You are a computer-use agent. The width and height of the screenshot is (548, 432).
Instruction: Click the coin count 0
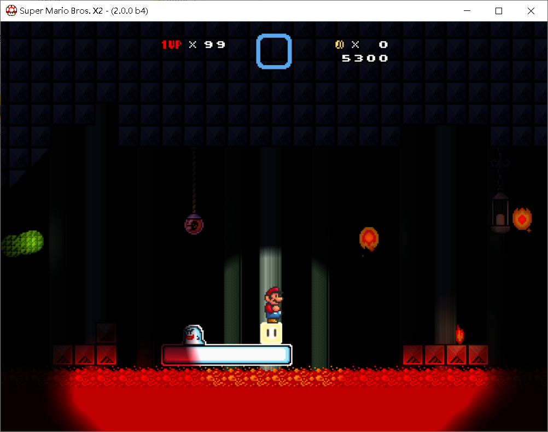(x=383, y=44)
